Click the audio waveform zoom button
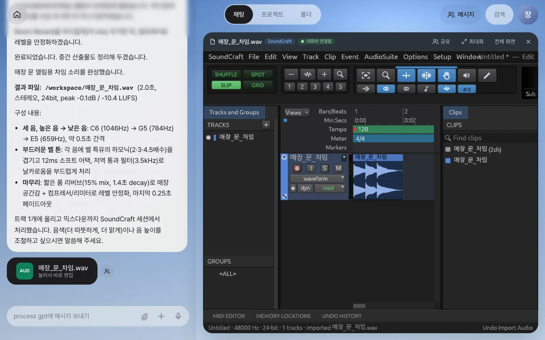The image size is (545, 340). click(308, 74)
